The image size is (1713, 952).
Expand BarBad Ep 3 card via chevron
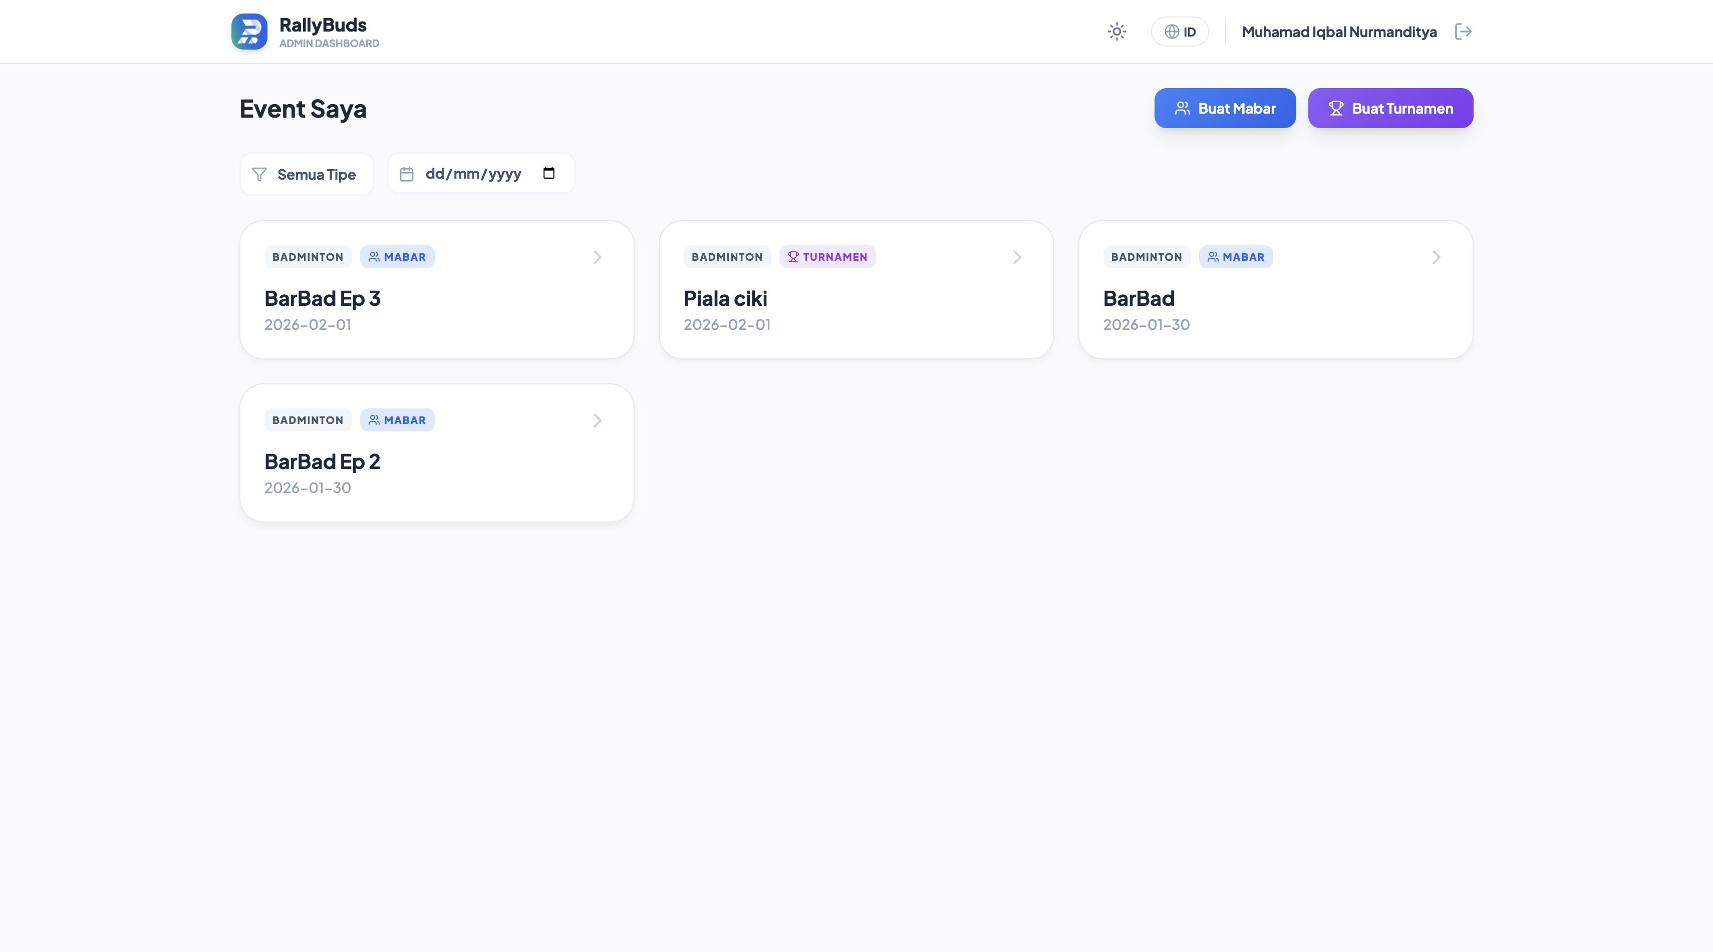pyautogui.click(x=597, y=257)
